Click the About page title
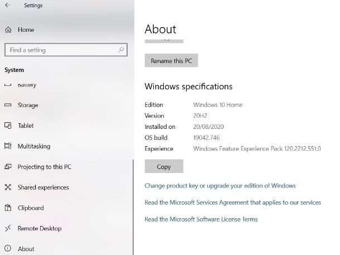The height and width of the screenshot is (255, 340). point(161,29)
